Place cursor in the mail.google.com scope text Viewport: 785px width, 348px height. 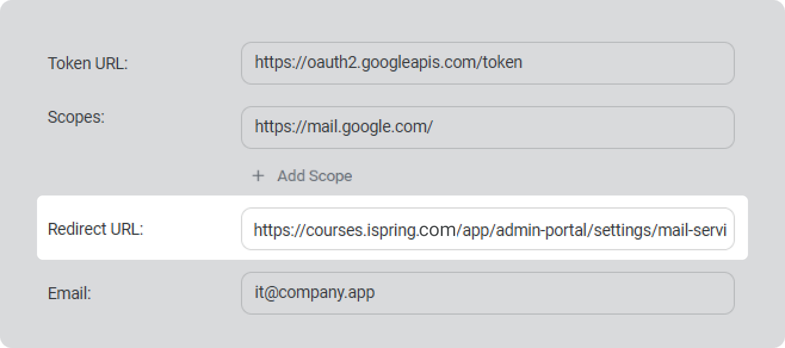click(343, 126)
